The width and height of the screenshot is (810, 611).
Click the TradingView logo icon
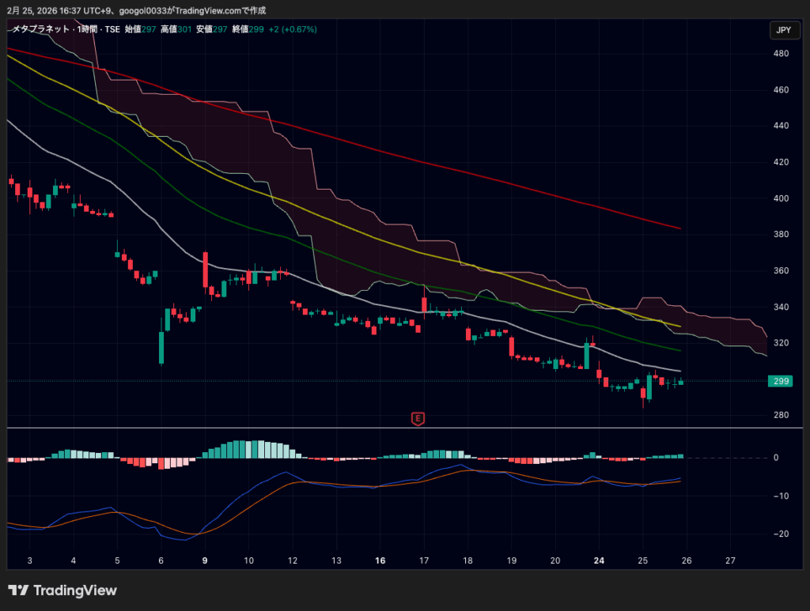(x=18, y=590)
